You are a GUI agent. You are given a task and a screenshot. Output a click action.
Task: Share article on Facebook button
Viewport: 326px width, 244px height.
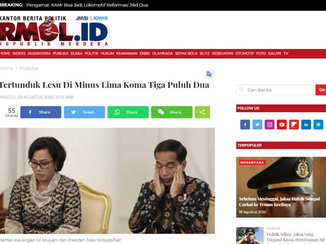point(41,112)
